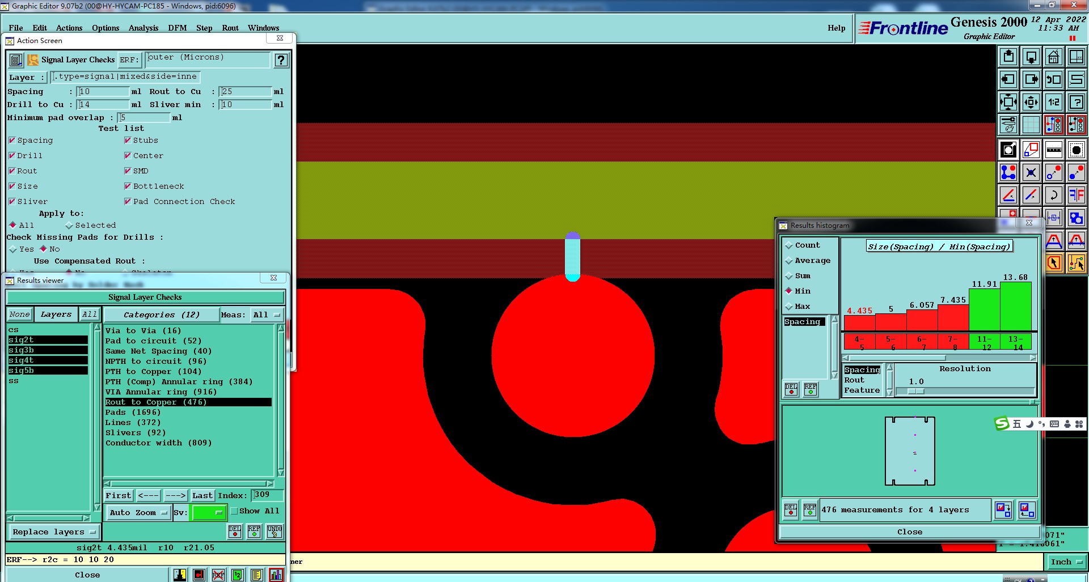Open the Meas: All dropdown

click(267, 315)
